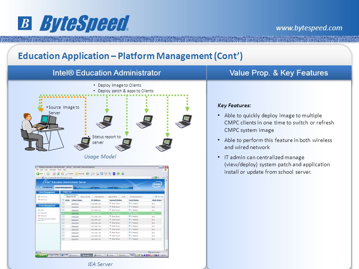Click Move to... in Client Management panel
Viewport: 359px width, 269px height.
[43, 197]
